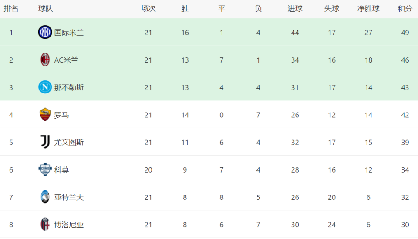Click the Como club crest
This screenshot has width=418, height=239.
(45, 169)
